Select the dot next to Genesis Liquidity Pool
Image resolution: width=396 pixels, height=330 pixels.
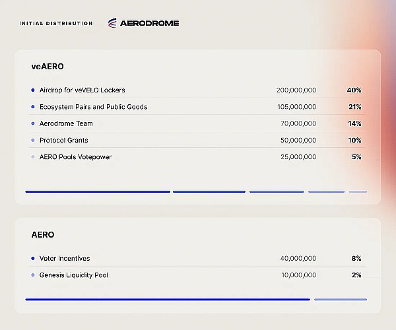click(33, 275)
